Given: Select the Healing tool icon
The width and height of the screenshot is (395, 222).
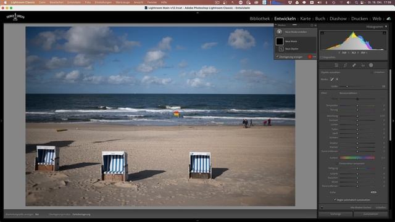Looking at the screenshot, I should [x=354, y=65].
